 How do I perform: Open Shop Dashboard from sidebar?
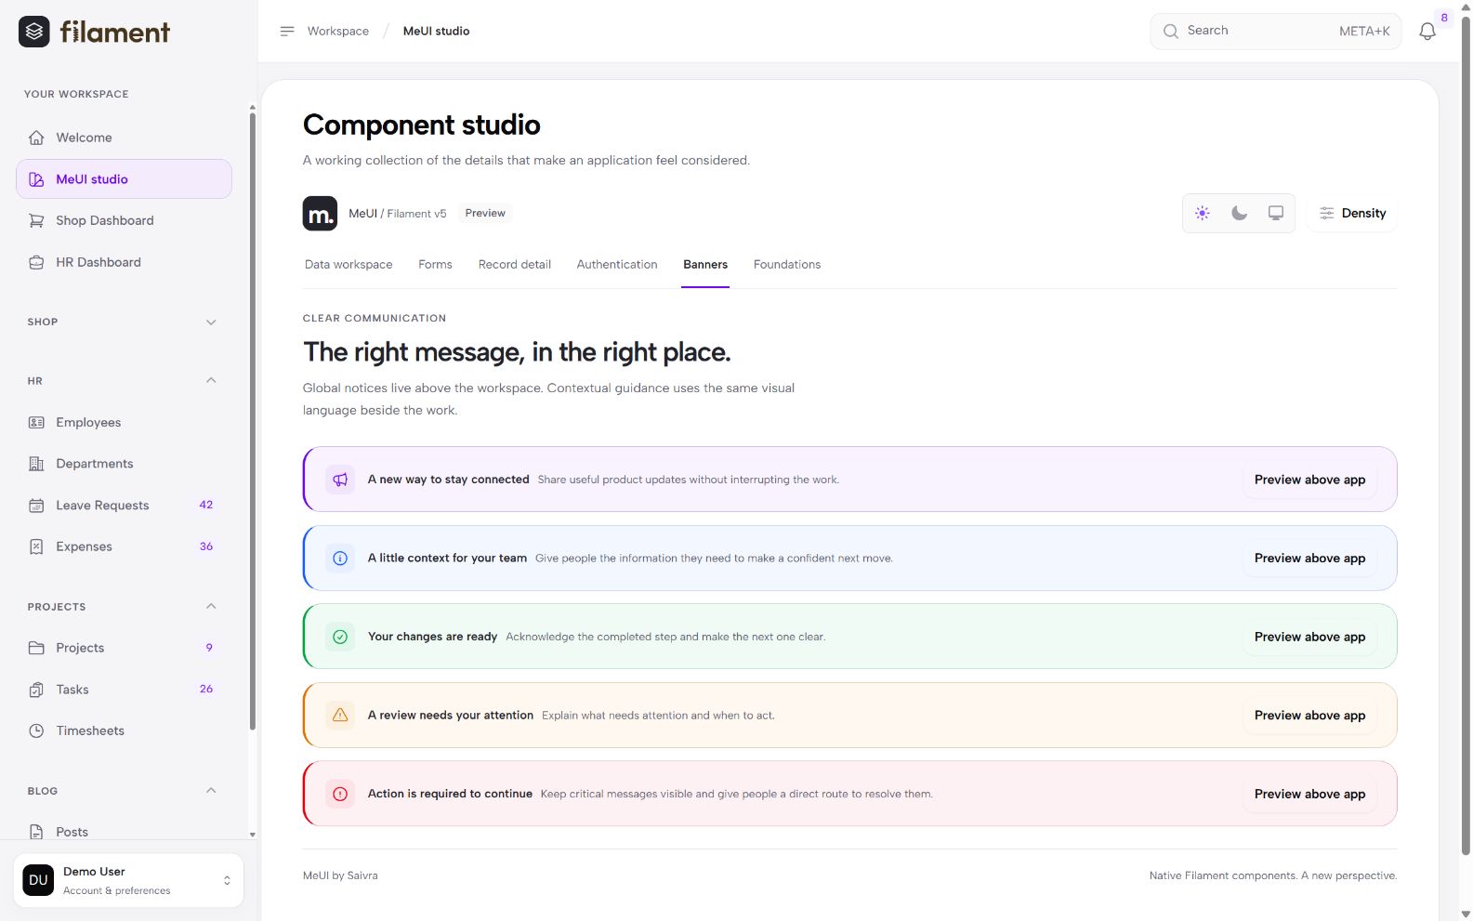[124, 220]
